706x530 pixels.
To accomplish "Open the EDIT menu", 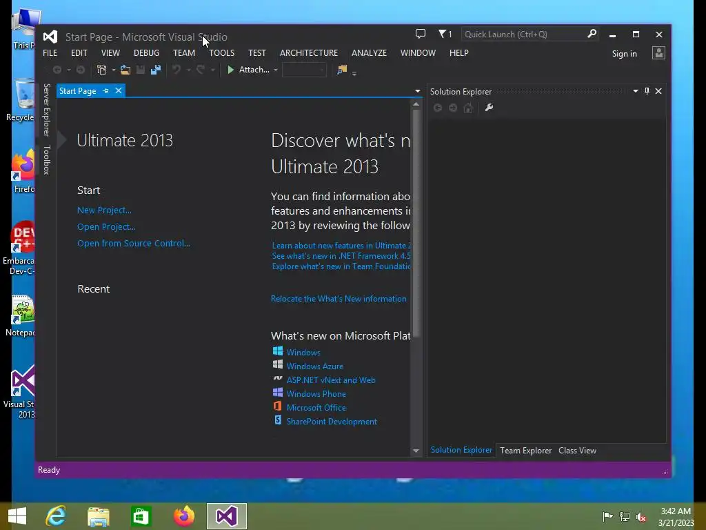I will (x=79, y=52).
